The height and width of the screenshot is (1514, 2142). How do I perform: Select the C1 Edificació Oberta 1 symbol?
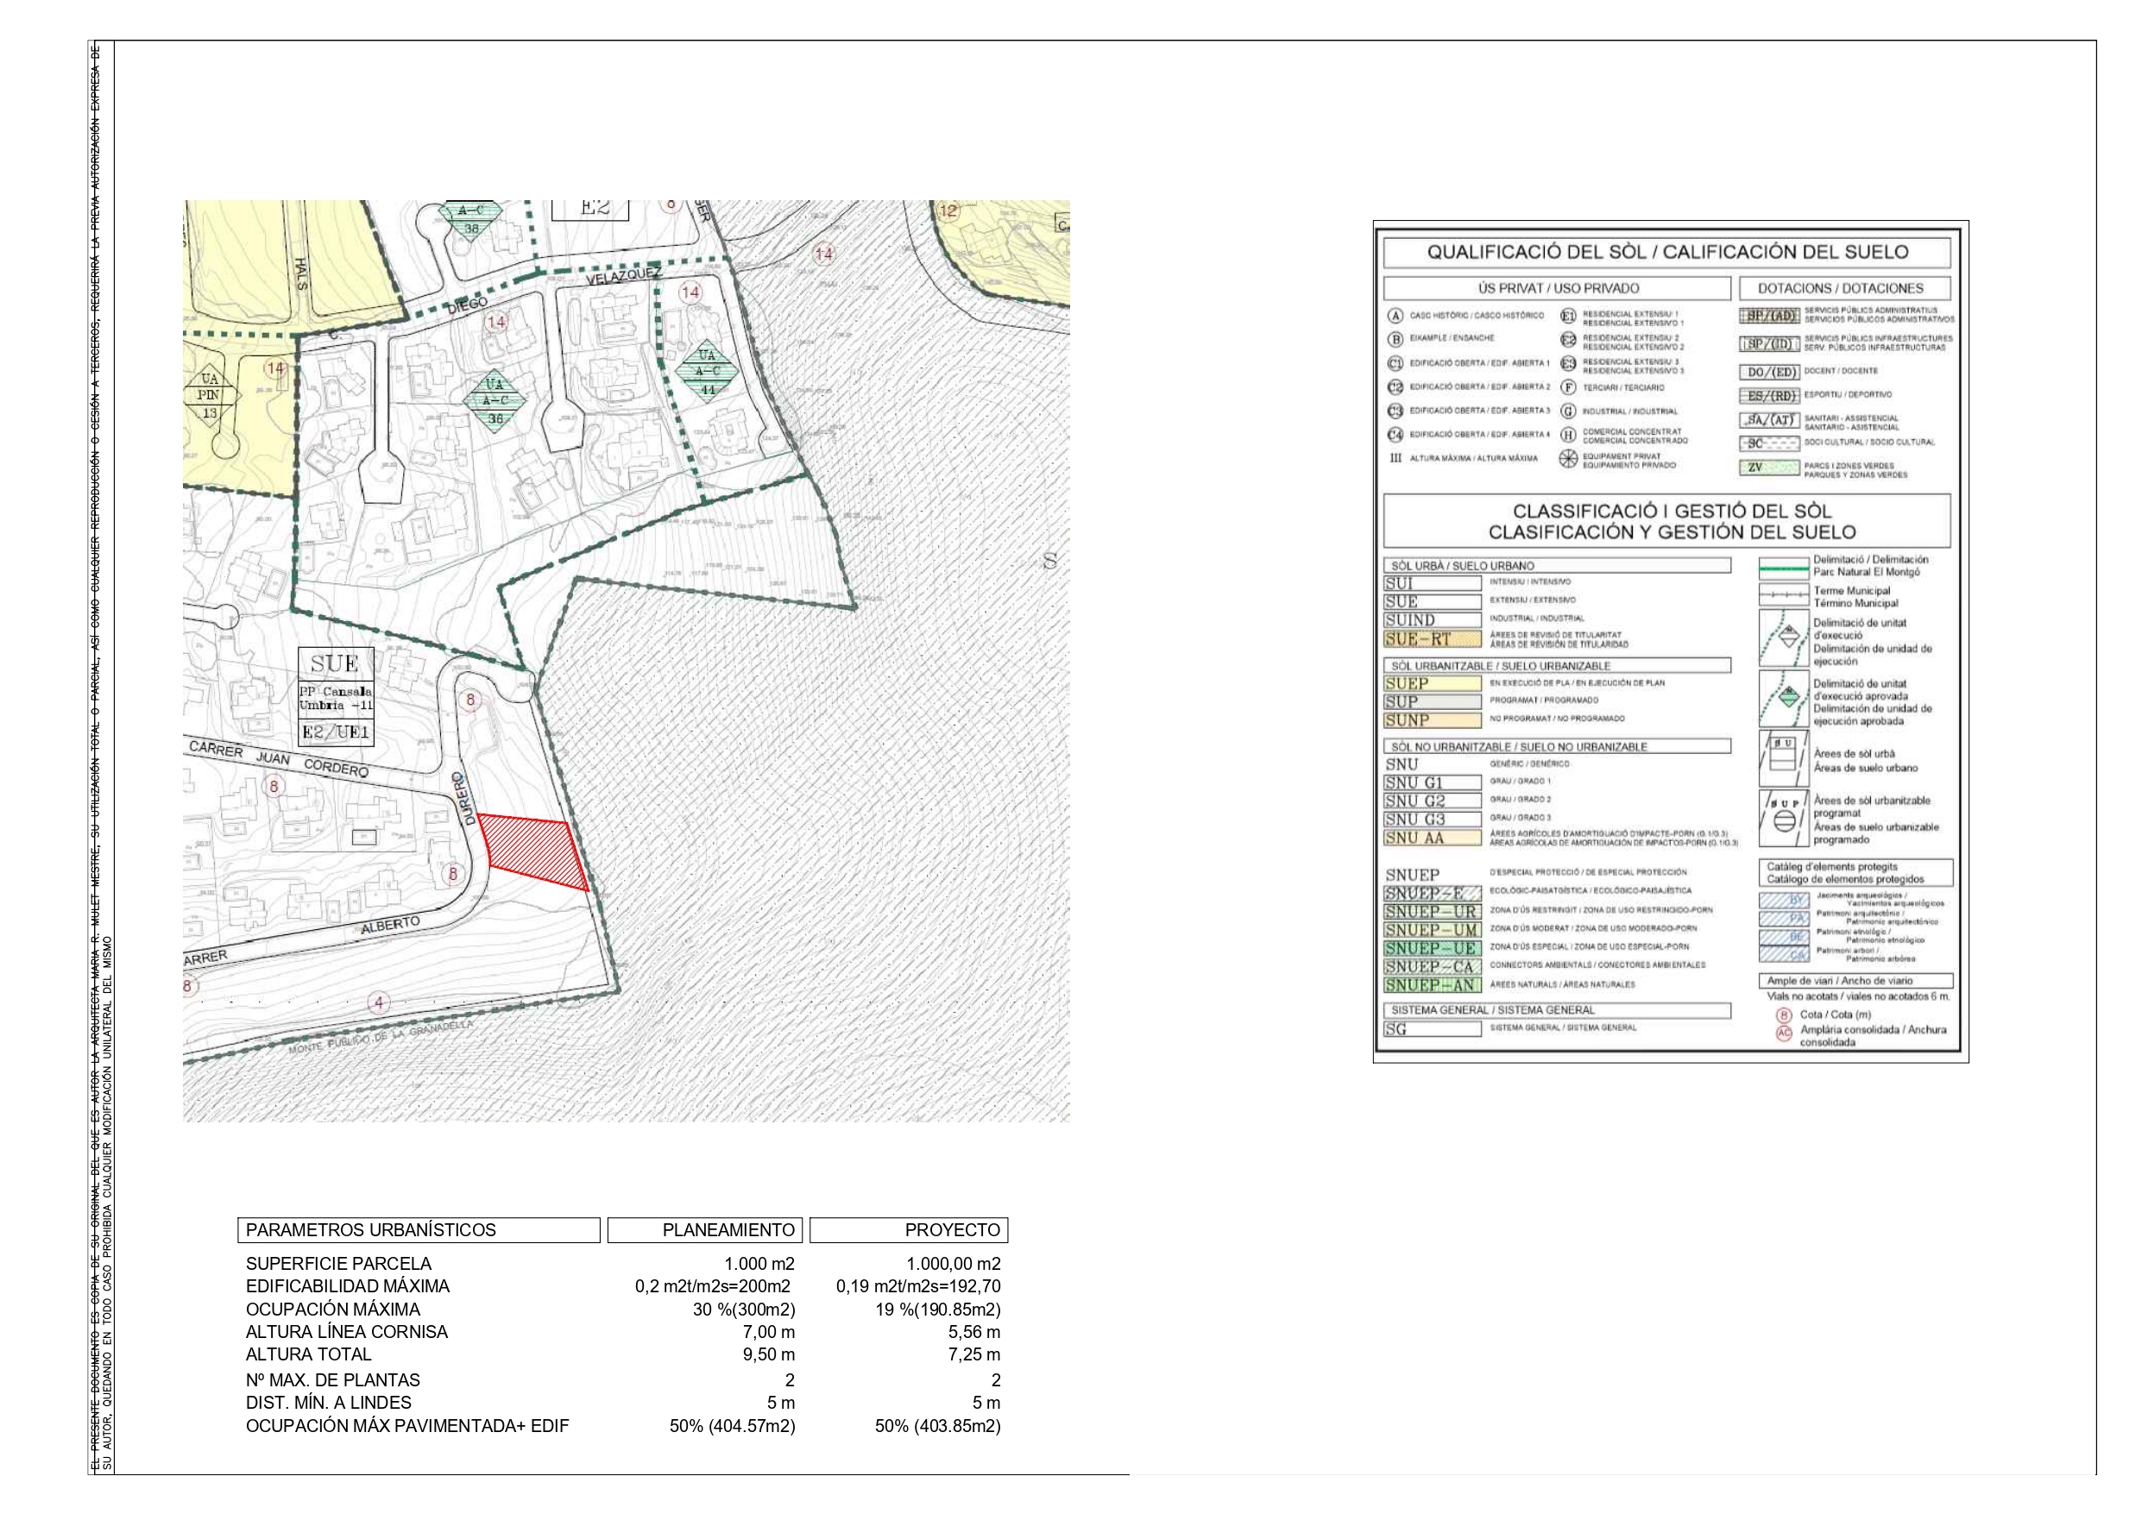1395,364
